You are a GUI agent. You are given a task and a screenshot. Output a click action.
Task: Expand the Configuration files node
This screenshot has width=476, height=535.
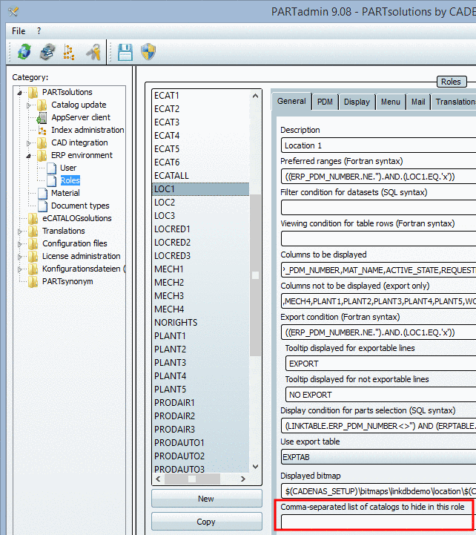coord(20,244)
